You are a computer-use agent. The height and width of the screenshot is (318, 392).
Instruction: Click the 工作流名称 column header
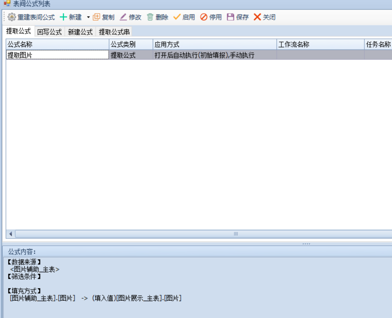pyautogui.click(x=320, y=45)
